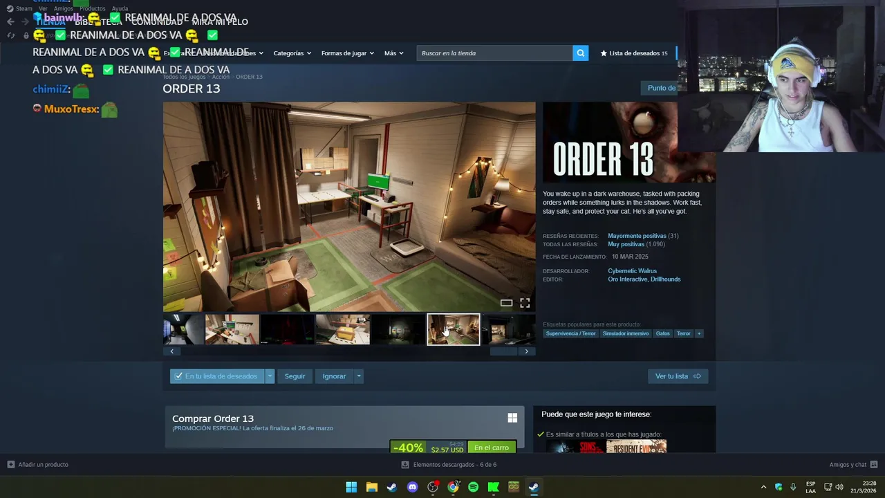Click the volume speaker tray icon
This screenshot has width=885, height=498.
(x=839, y=487)
